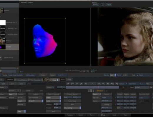Select the Primary1 thumbnail in the list
Image resolution: width=153 pixels, height=118 pixels.
tap(3, 41)
